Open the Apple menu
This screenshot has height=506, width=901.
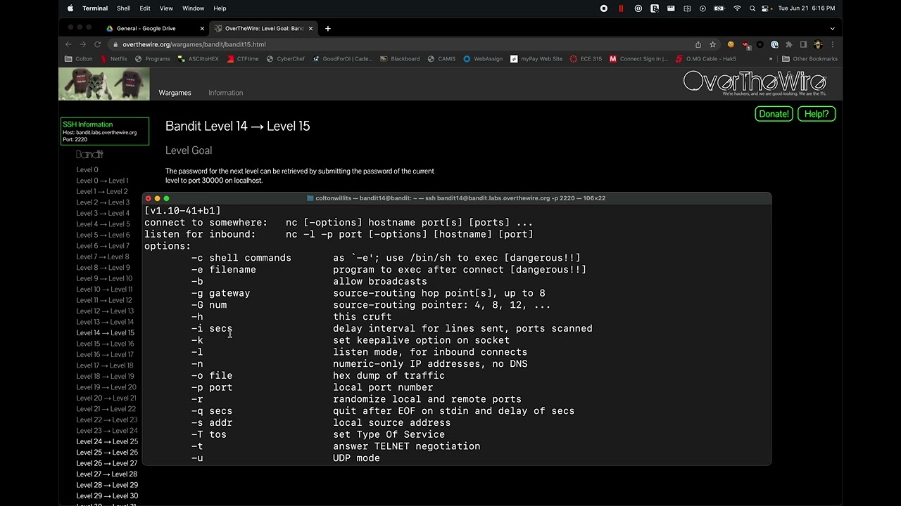(x=70, y=8)
